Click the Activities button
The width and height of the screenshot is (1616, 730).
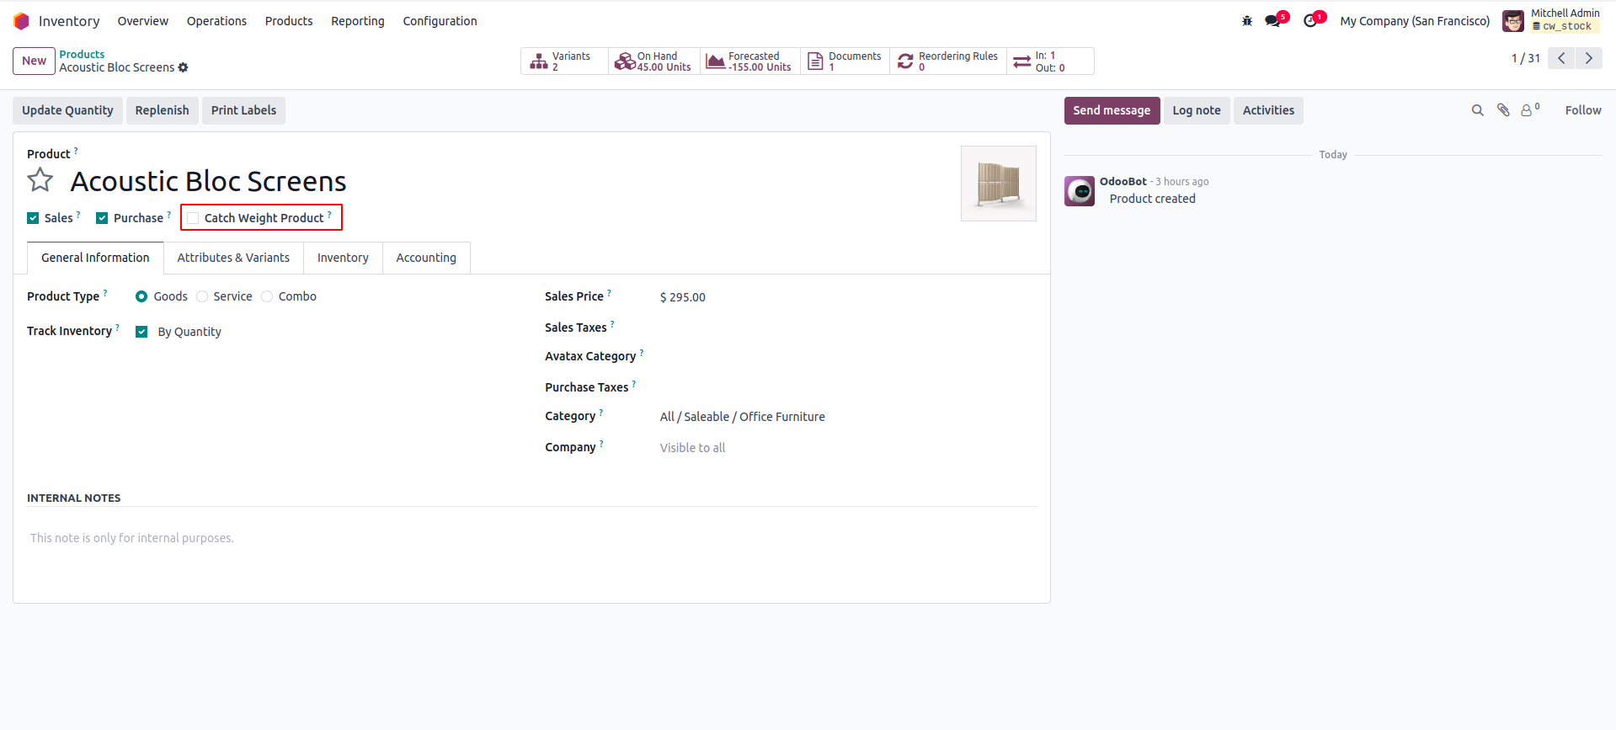1268,110
